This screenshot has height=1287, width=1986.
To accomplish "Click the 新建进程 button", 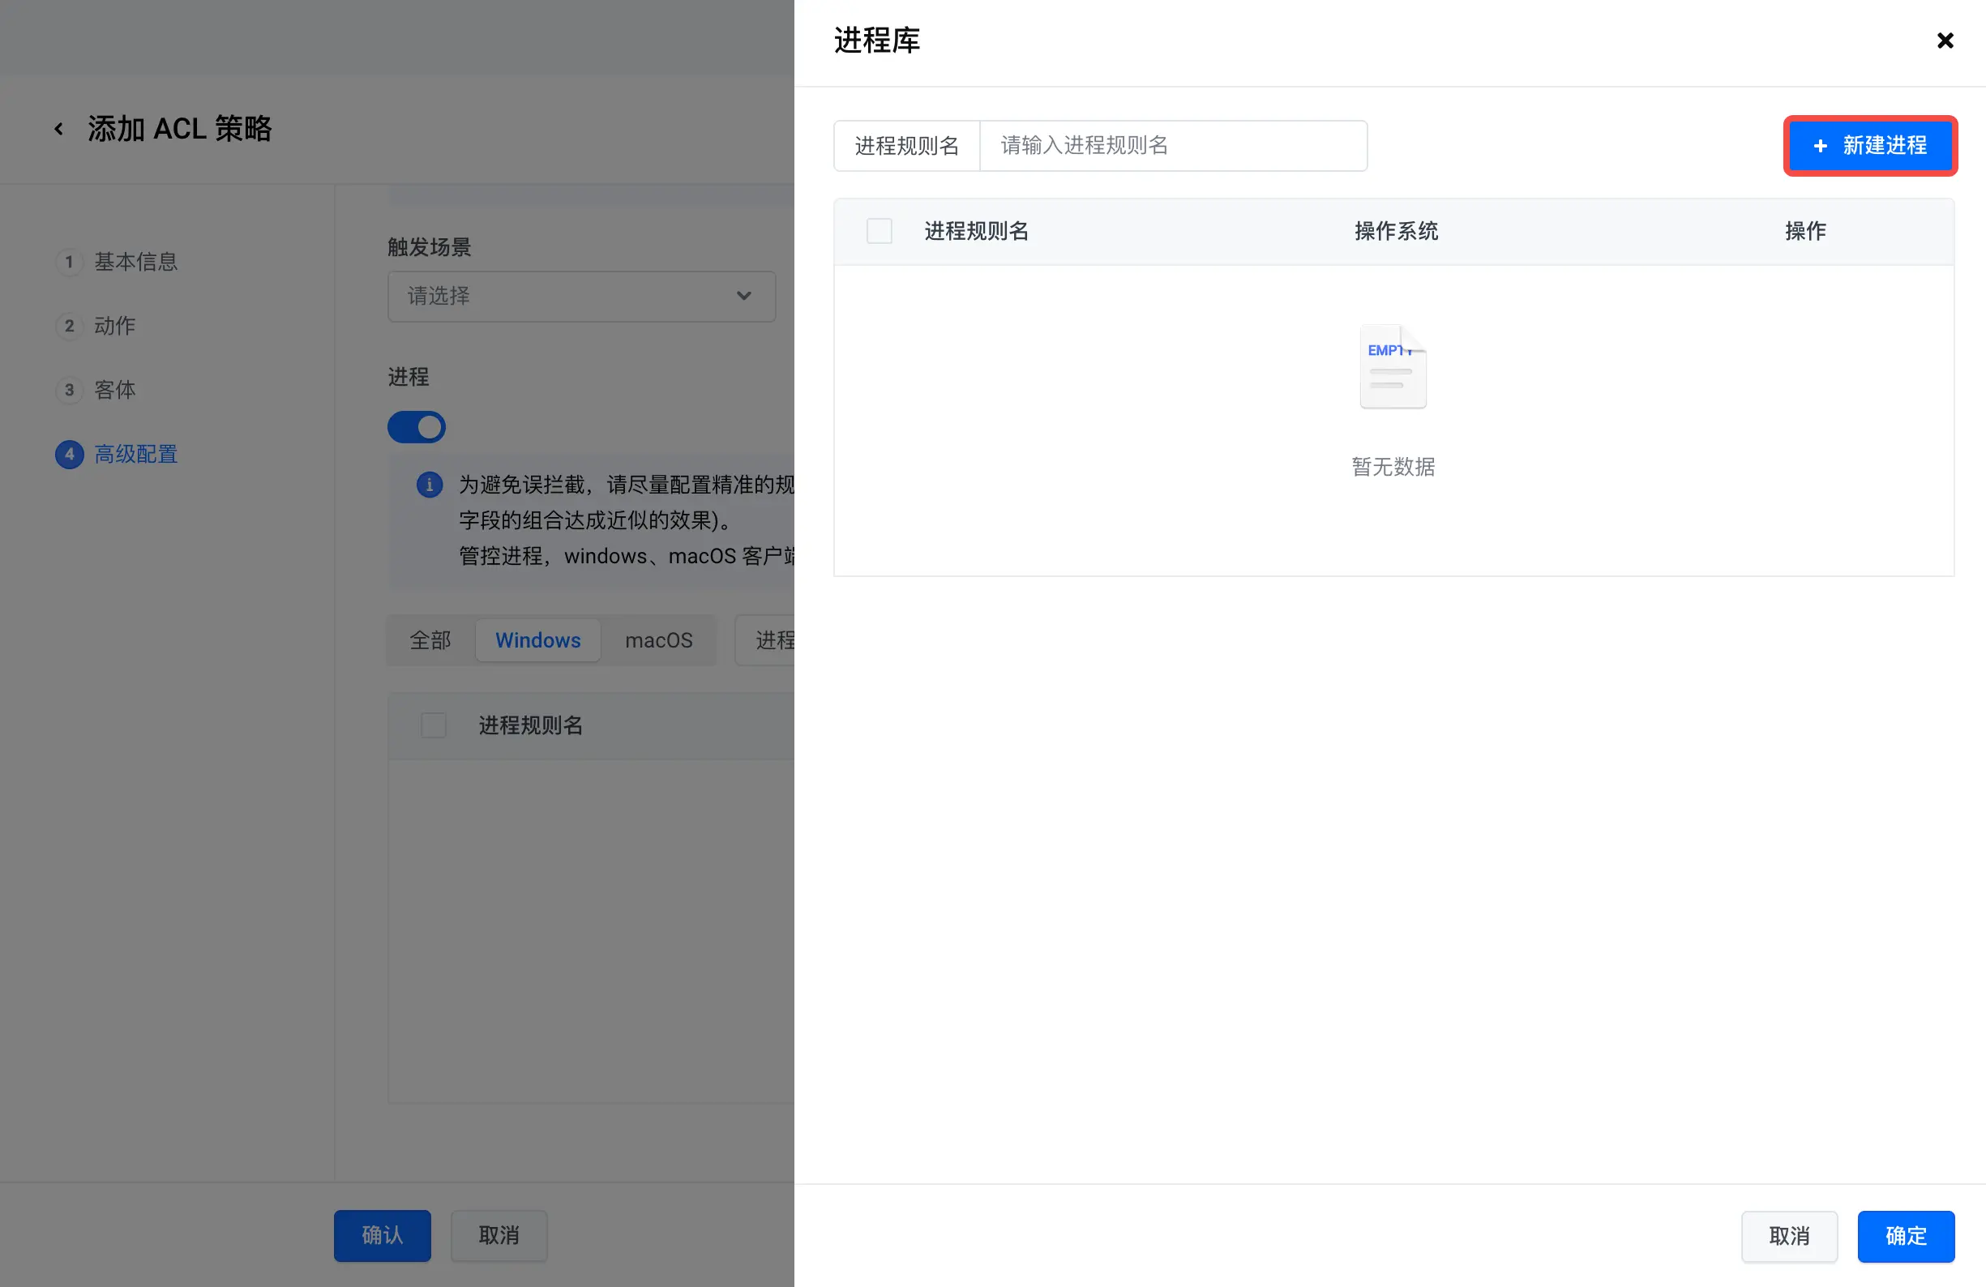I will [1870, 146].
